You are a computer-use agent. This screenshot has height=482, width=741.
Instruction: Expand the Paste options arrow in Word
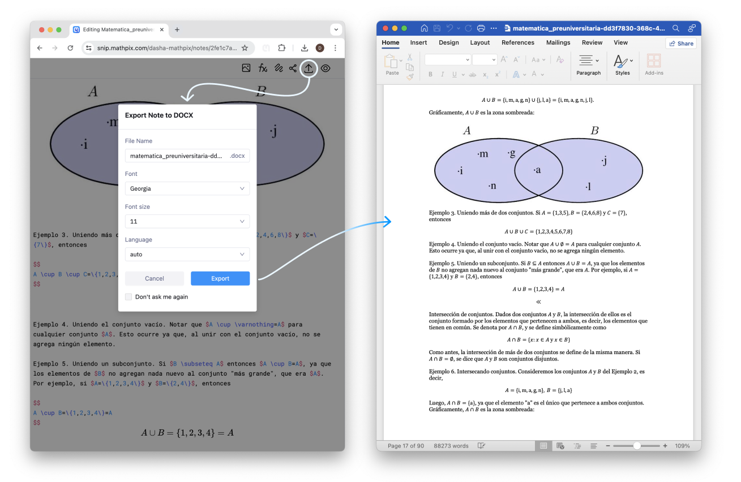tap(401, 61)
